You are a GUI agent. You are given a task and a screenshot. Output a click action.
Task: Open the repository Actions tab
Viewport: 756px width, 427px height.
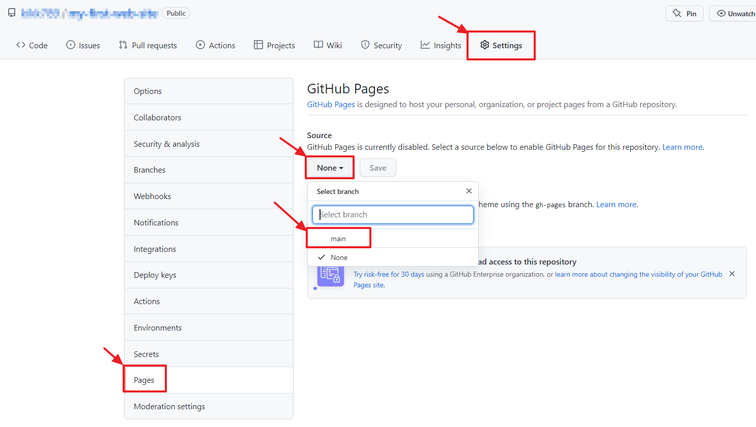(216, 45)
